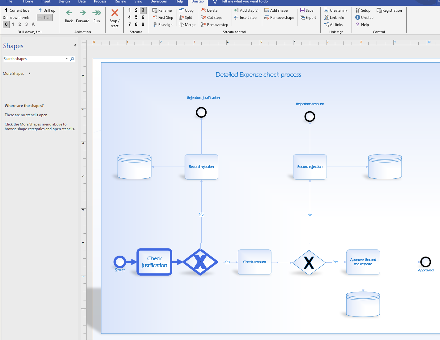Click the Back animation arrow
The width and height of the screenshot is (440, 340).
[69, 13]
